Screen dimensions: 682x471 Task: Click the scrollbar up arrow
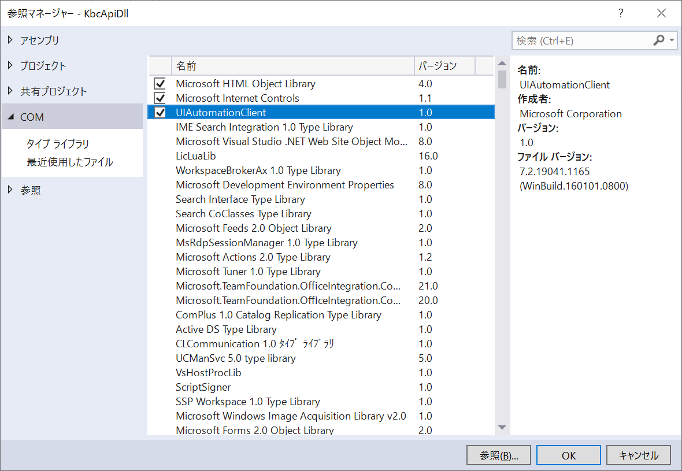coord(502,63)
